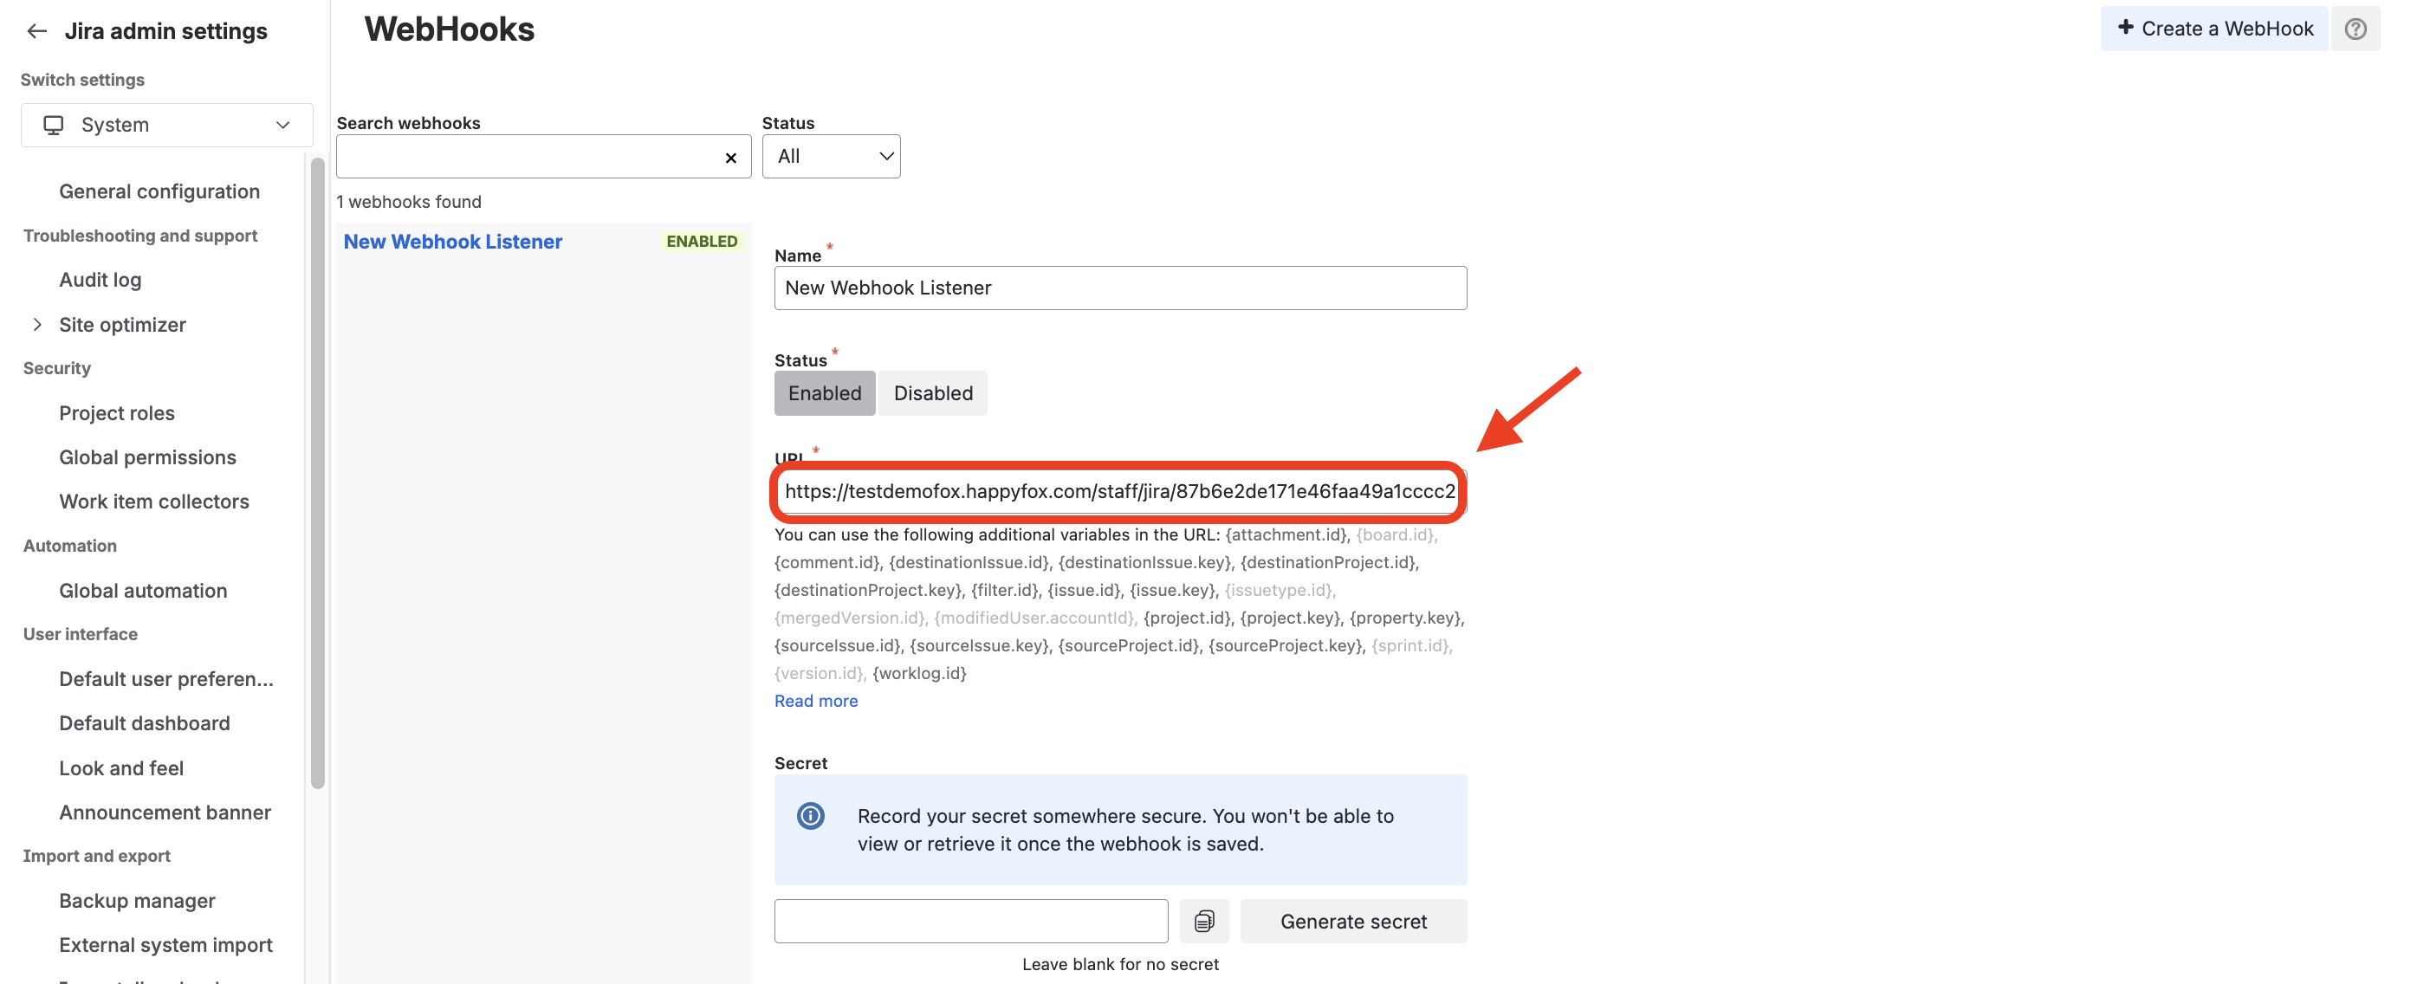
Task: Clear the webhook search with the X icon
Action: [730, 158]
